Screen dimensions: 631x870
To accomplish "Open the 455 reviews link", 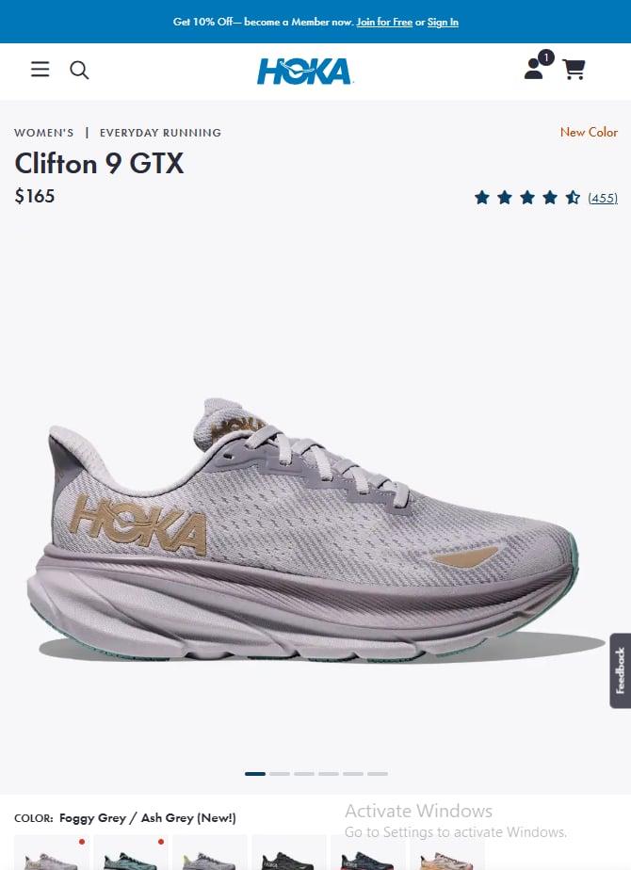I will 603,198.
